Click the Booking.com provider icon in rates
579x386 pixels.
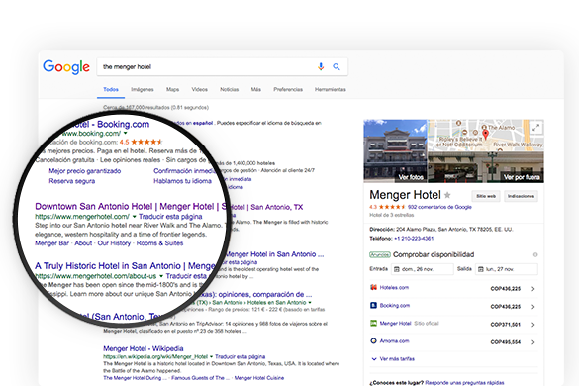click(x=373, y=305)
